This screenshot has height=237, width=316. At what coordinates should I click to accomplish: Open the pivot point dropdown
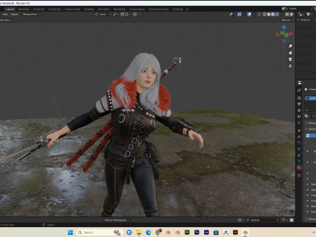pos(116,14)
